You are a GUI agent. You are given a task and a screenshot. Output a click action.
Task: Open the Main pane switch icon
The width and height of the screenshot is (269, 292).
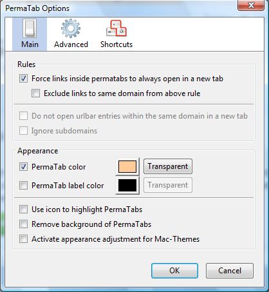(30, 28)
